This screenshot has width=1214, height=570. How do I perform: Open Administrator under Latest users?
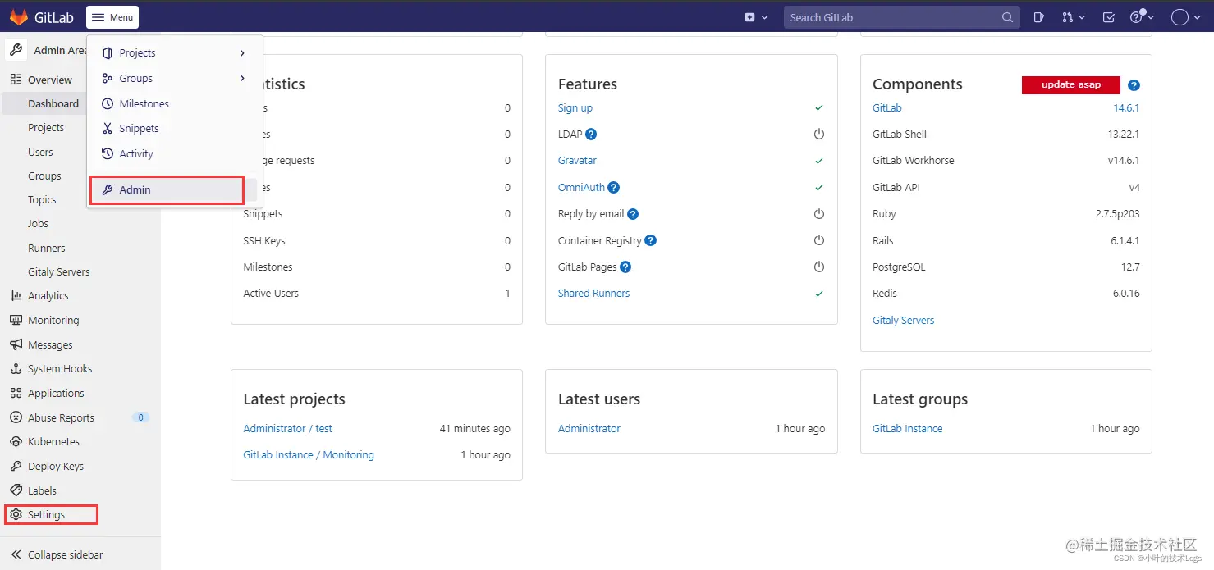(589, 428)
